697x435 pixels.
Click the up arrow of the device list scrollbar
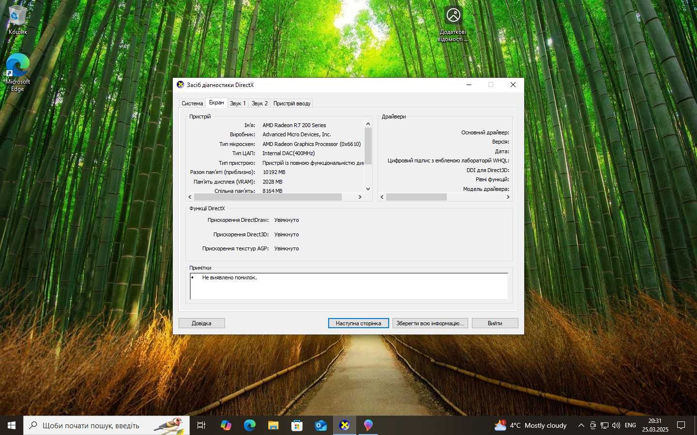point(368,124)
